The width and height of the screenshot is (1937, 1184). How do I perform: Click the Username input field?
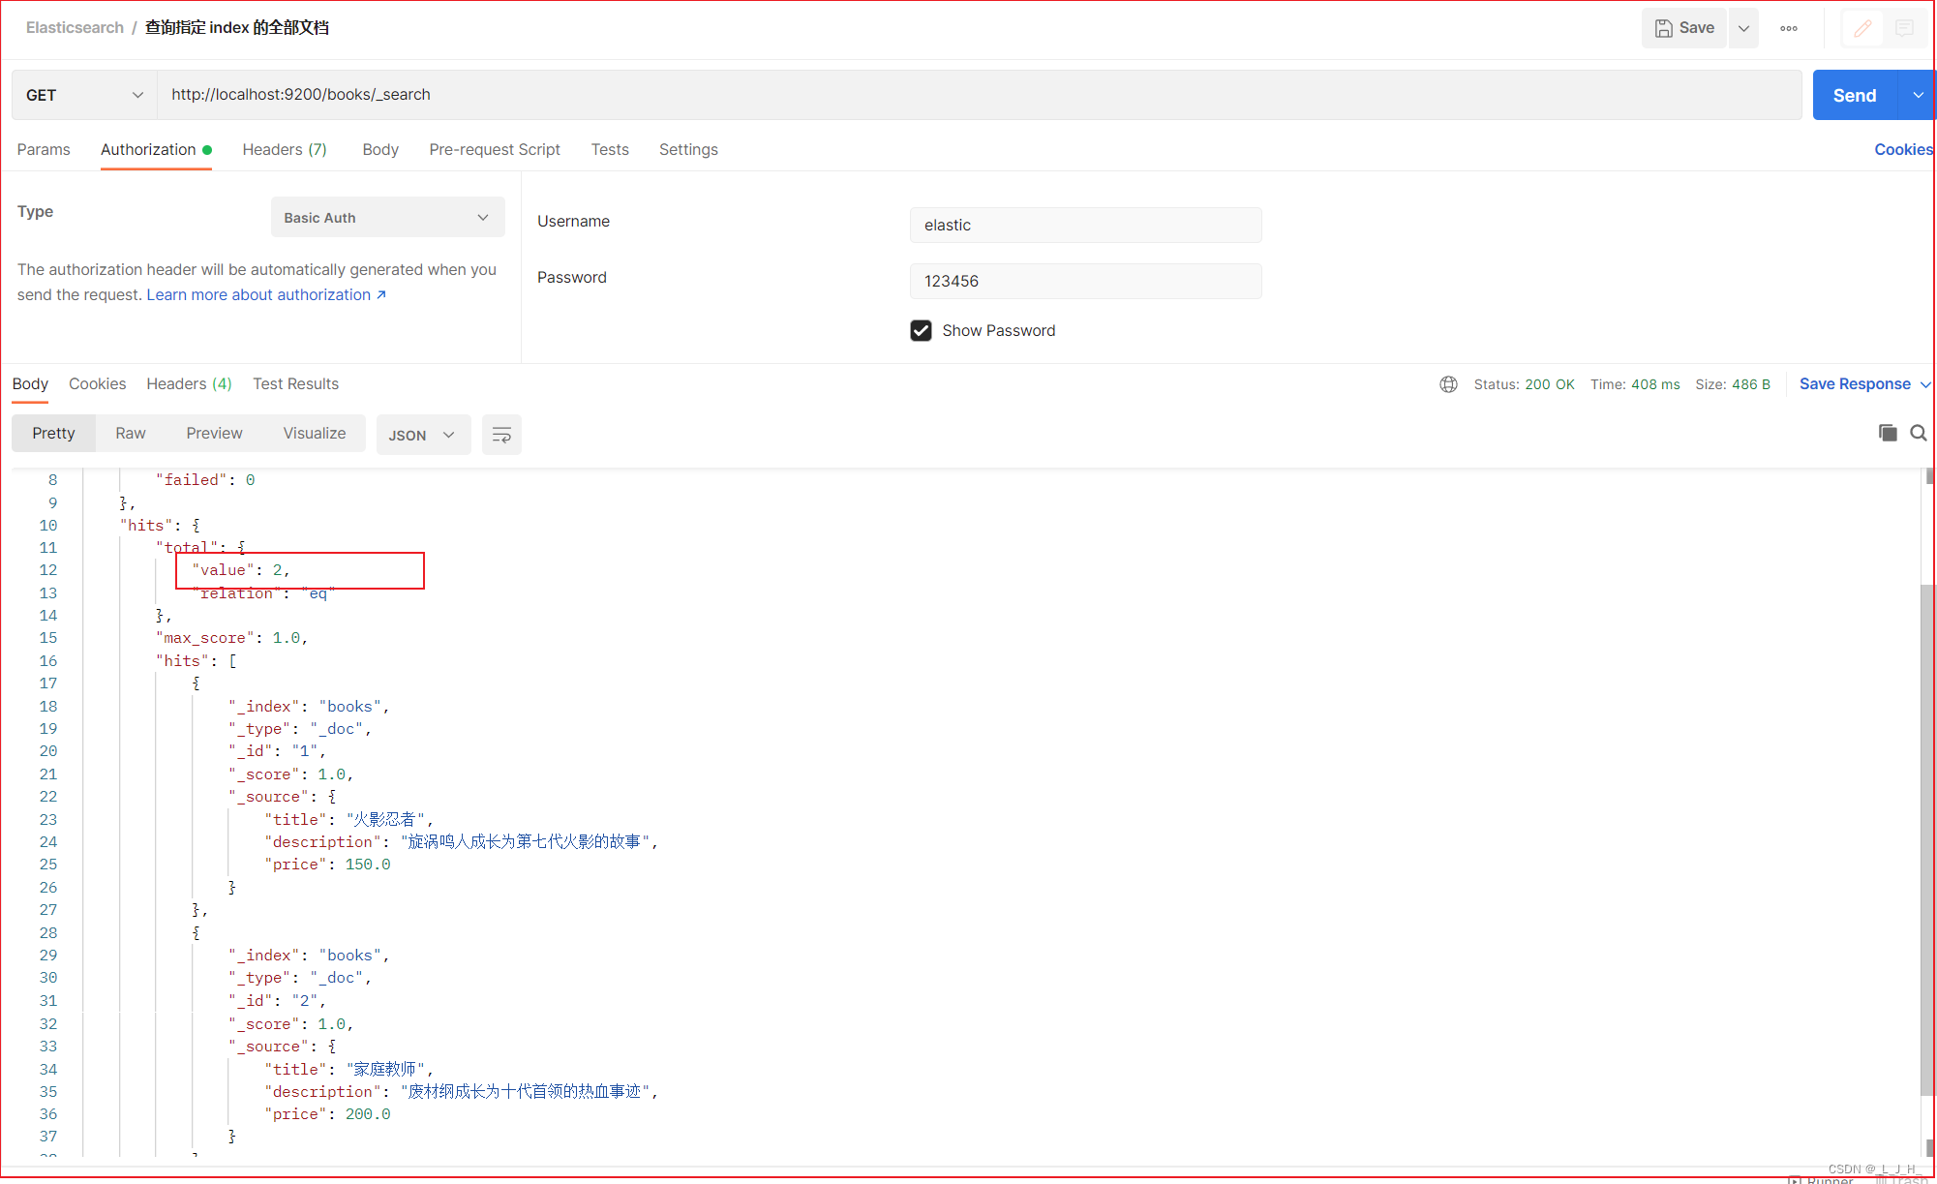(x=1085, y=225)
